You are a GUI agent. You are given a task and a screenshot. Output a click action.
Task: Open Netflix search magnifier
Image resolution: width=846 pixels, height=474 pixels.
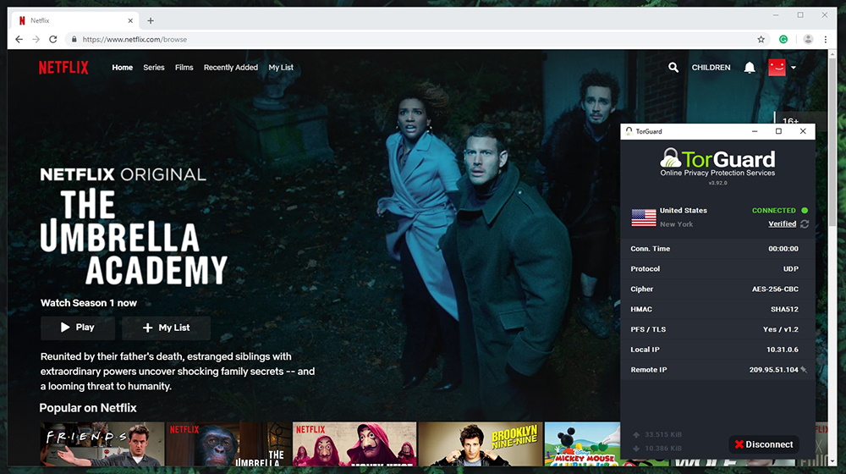(673, 68)
